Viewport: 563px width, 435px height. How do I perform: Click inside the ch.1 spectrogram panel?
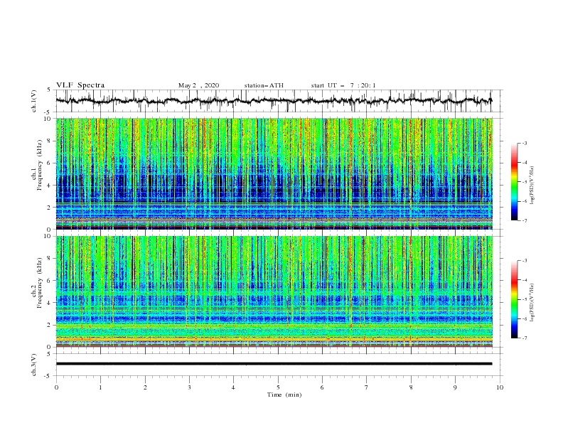click(274, 173)
